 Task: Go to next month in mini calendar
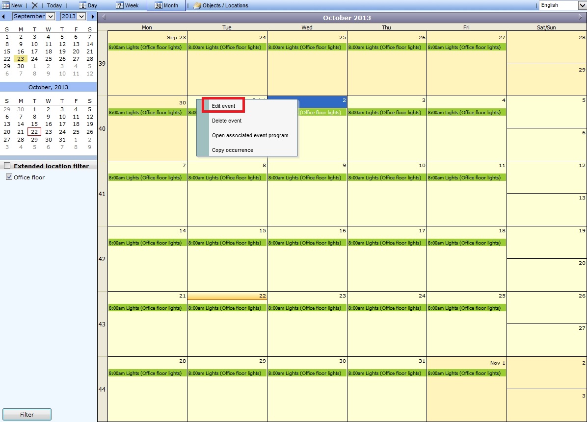tap(93, 17)
